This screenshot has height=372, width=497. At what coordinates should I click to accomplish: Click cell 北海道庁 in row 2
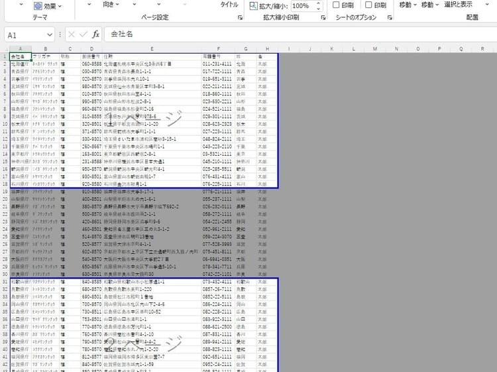21,64
